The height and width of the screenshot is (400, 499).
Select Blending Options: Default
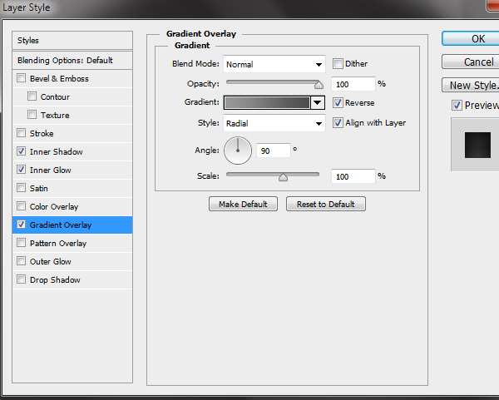73,61
